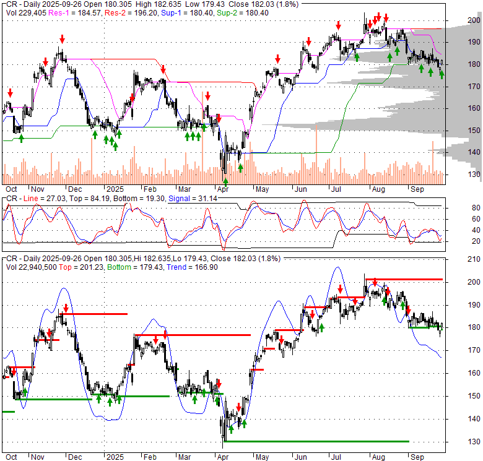Select Feb on the bottom chart time axis

[x=150, y=457]
